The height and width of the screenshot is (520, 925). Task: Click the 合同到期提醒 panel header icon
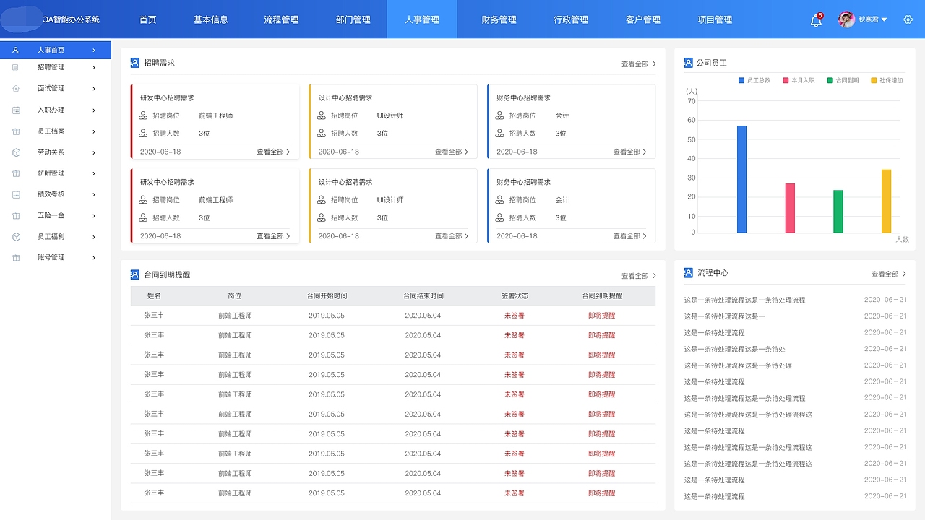pos(134,274)
